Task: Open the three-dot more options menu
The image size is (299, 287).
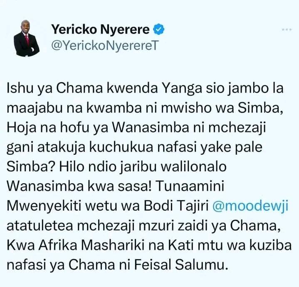Action: 287,30
